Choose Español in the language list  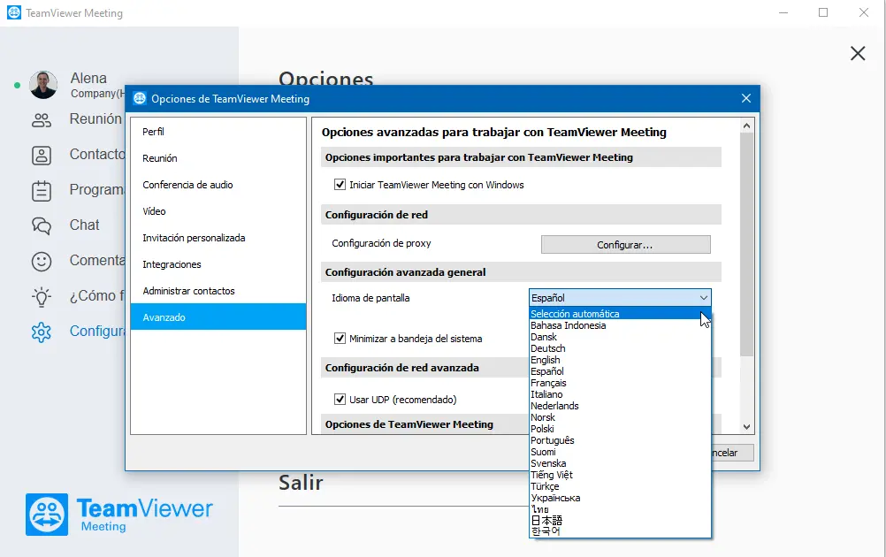[620, 371]
